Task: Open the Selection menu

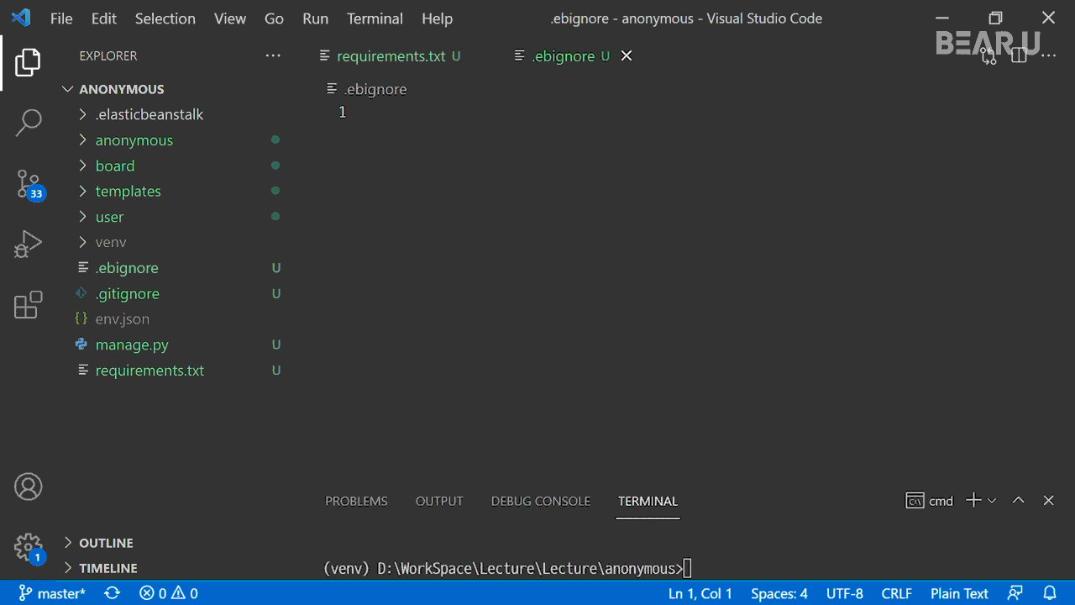Action: [165, 18]
